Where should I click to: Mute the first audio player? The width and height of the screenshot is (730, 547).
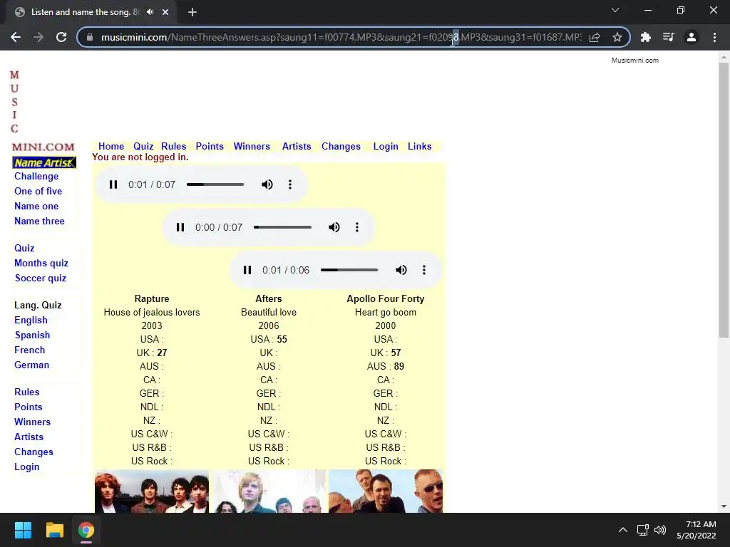[267, 184]
